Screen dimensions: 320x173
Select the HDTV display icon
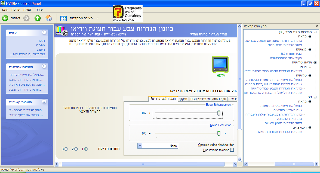tap(220, 64)
